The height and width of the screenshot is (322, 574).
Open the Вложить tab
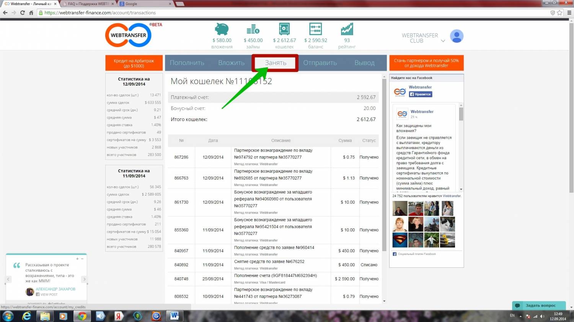(x=232, y=63)
